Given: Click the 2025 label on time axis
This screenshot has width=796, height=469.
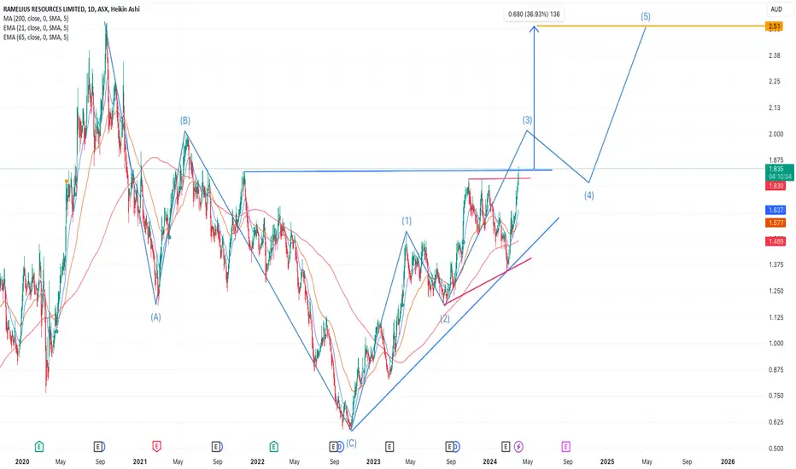Looking at the screenshot, I should [x=607, y=461].
